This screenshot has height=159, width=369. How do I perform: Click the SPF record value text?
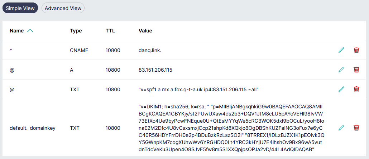click(198, 89)
